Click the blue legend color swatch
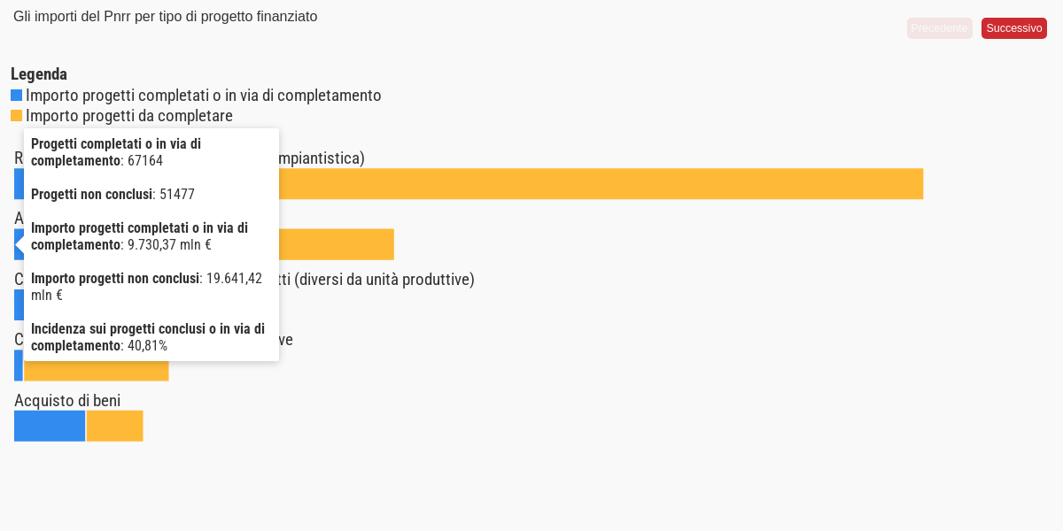This screenshot has width=1063, height=531. point(16,96)
